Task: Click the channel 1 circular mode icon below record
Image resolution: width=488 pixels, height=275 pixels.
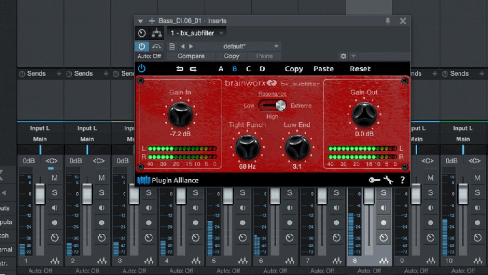Action: click(54, 238)
